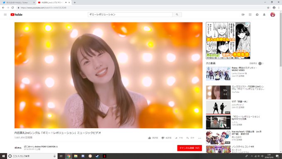Open the Netflix taskbar icon
Image resolution: width=282 pixels, height=159 pixels.
tap(105, 156)
